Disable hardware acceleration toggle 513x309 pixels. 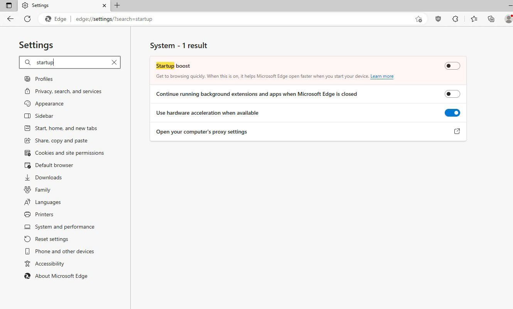[452, 113]
